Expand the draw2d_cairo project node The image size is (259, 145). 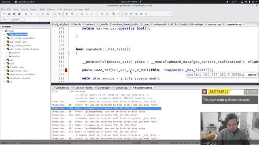[4, 67]
